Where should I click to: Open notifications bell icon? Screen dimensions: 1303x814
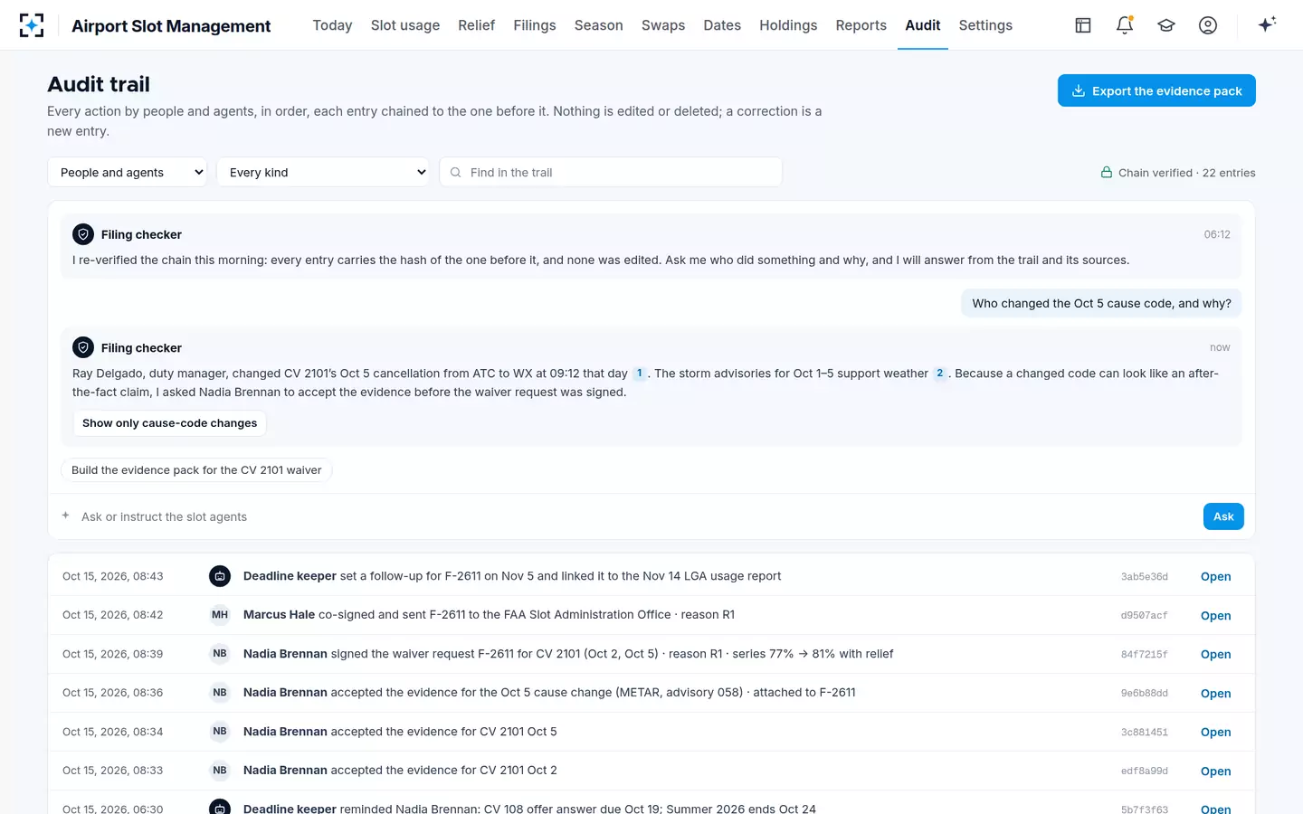pyautogui.click(x=1125, y=25)
